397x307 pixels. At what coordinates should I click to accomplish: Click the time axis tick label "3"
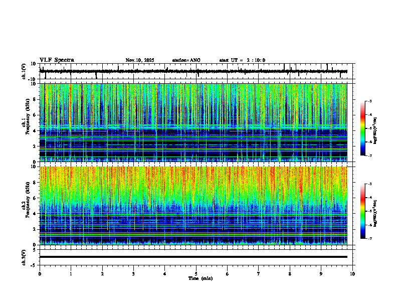pyautogui.click(x=133, y=274)
